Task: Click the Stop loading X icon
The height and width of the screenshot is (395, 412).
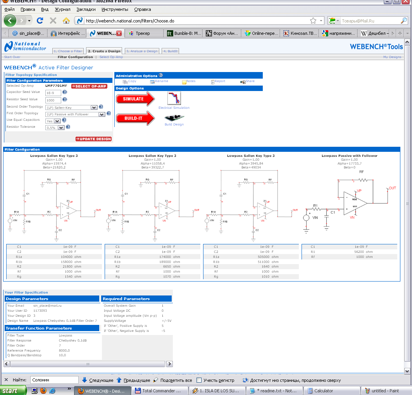Action: click(x=53, y=21)
